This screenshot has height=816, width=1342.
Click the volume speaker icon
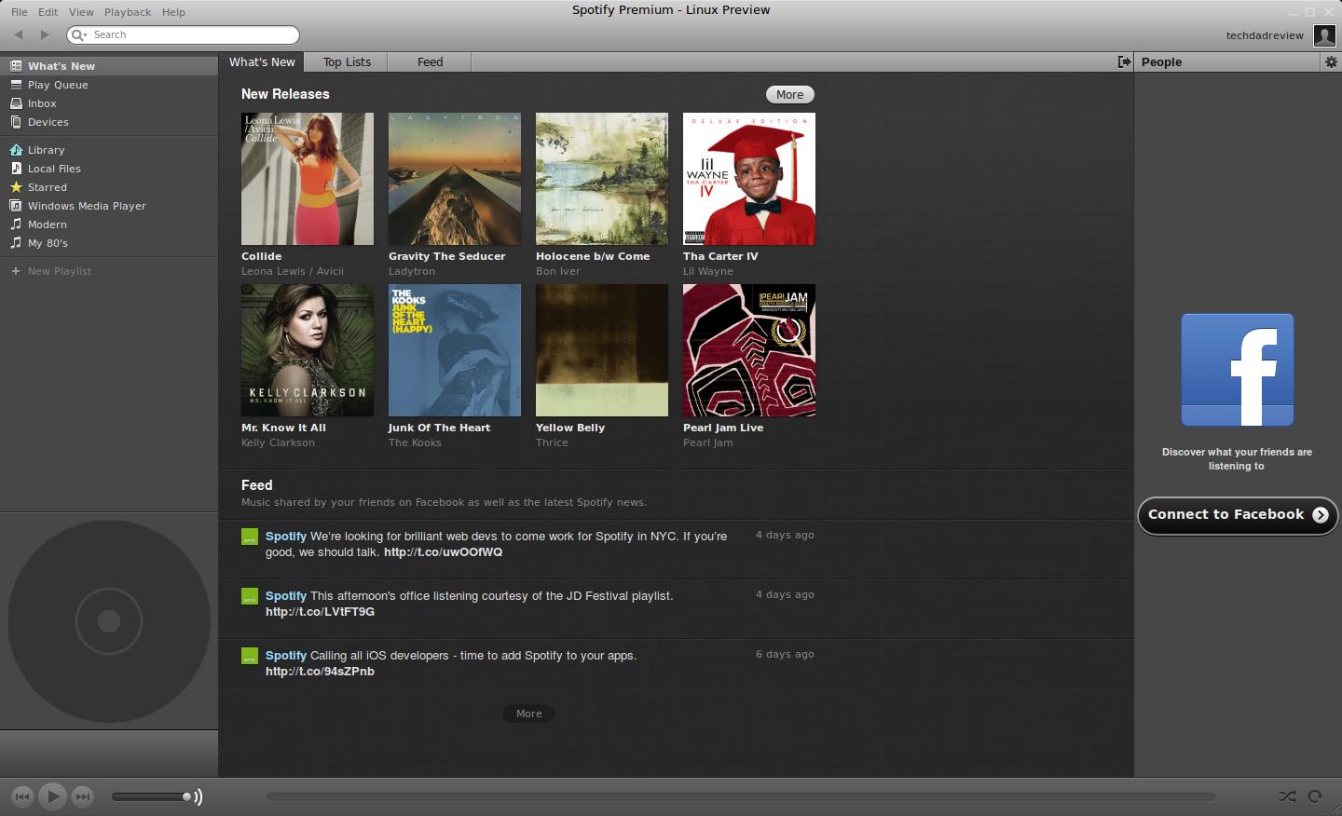[198, 796]
